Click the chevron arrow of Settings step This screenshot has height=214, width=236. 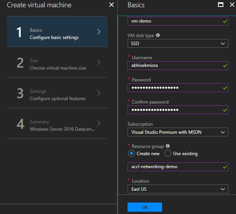coord(99,93)
